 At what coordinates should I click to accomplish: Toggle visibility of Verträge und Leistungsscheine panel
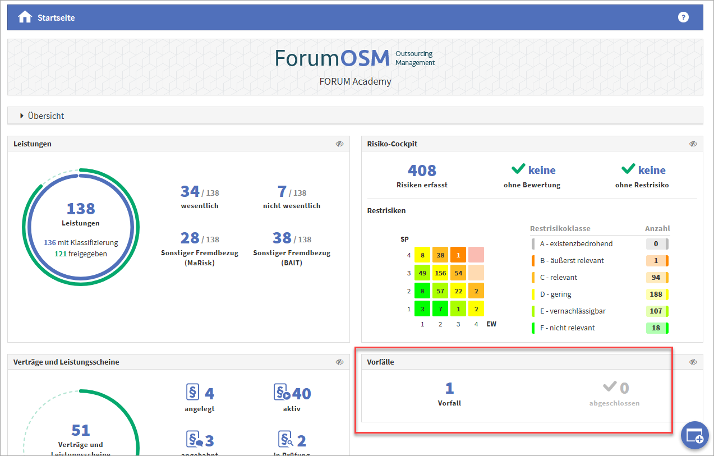pyautogui.click(x=339, y=362)
